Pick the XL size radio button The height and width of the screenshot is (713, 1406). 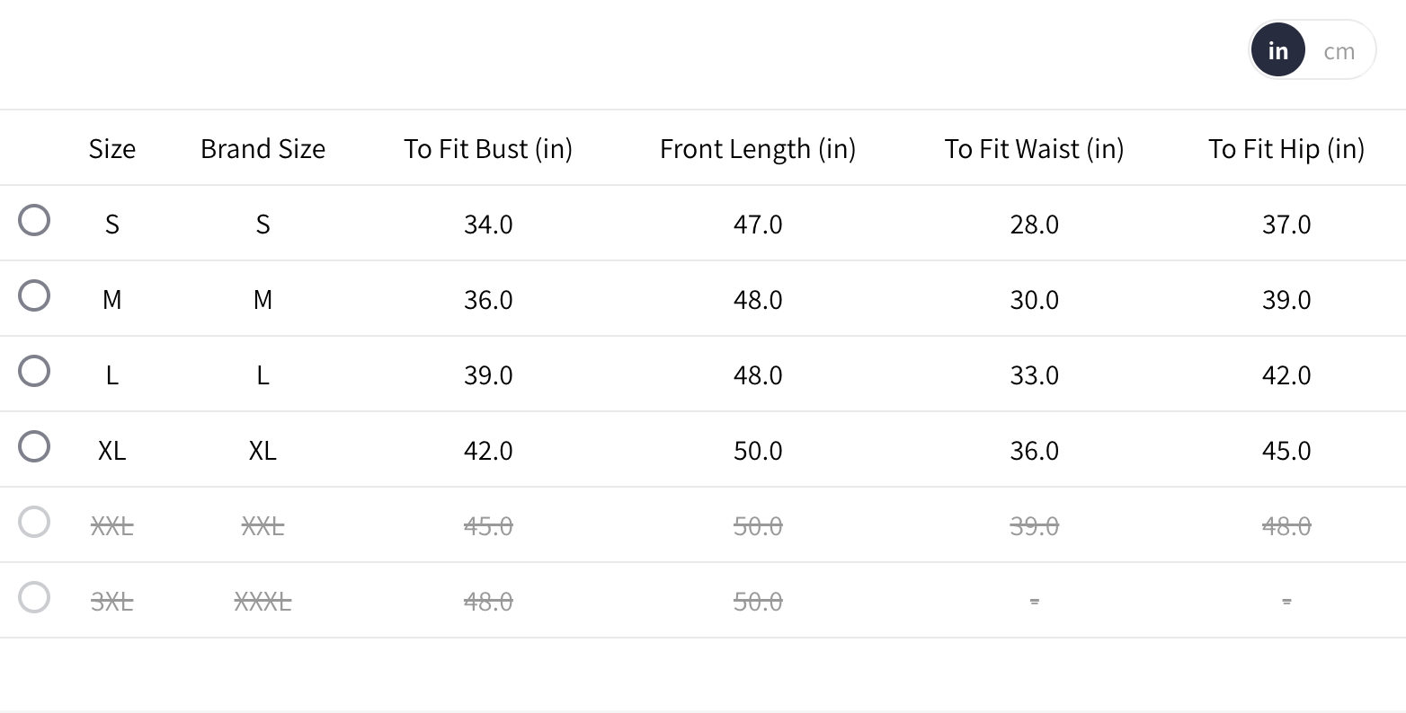coord(34,446)
